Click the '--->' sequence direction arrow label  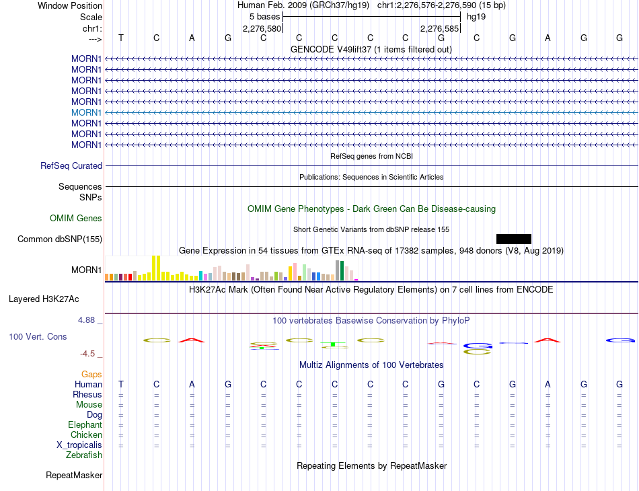pyautogui.click(x=96, y=39)
